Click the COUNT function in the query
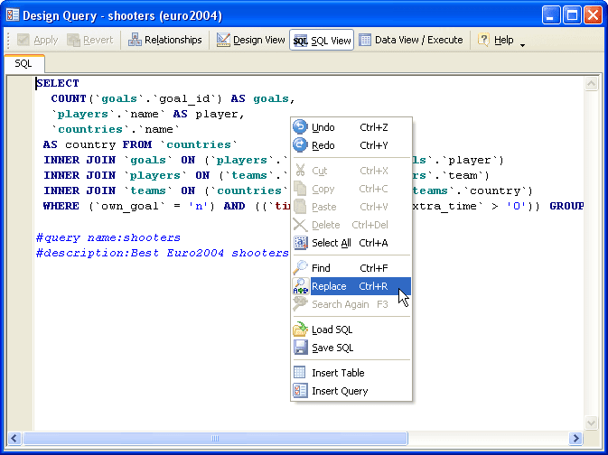Image resolution: width=608 pixels, height=455 pixels. click(x=69, y=98)
